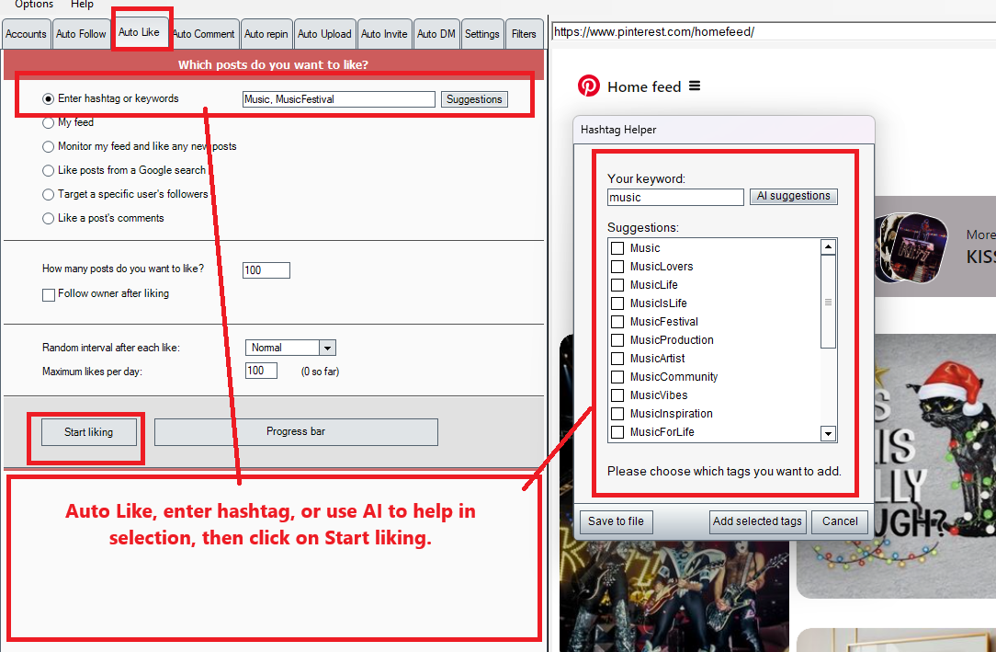
Task: Click the Start liking button
Action: click(88, 431)
